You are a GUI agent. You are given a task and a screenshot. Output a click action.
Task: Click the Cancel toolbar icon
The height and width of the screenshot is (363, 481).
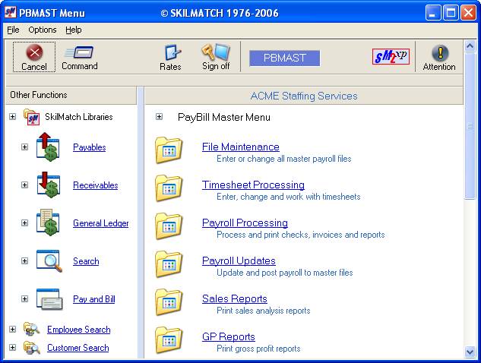(33, 53)
